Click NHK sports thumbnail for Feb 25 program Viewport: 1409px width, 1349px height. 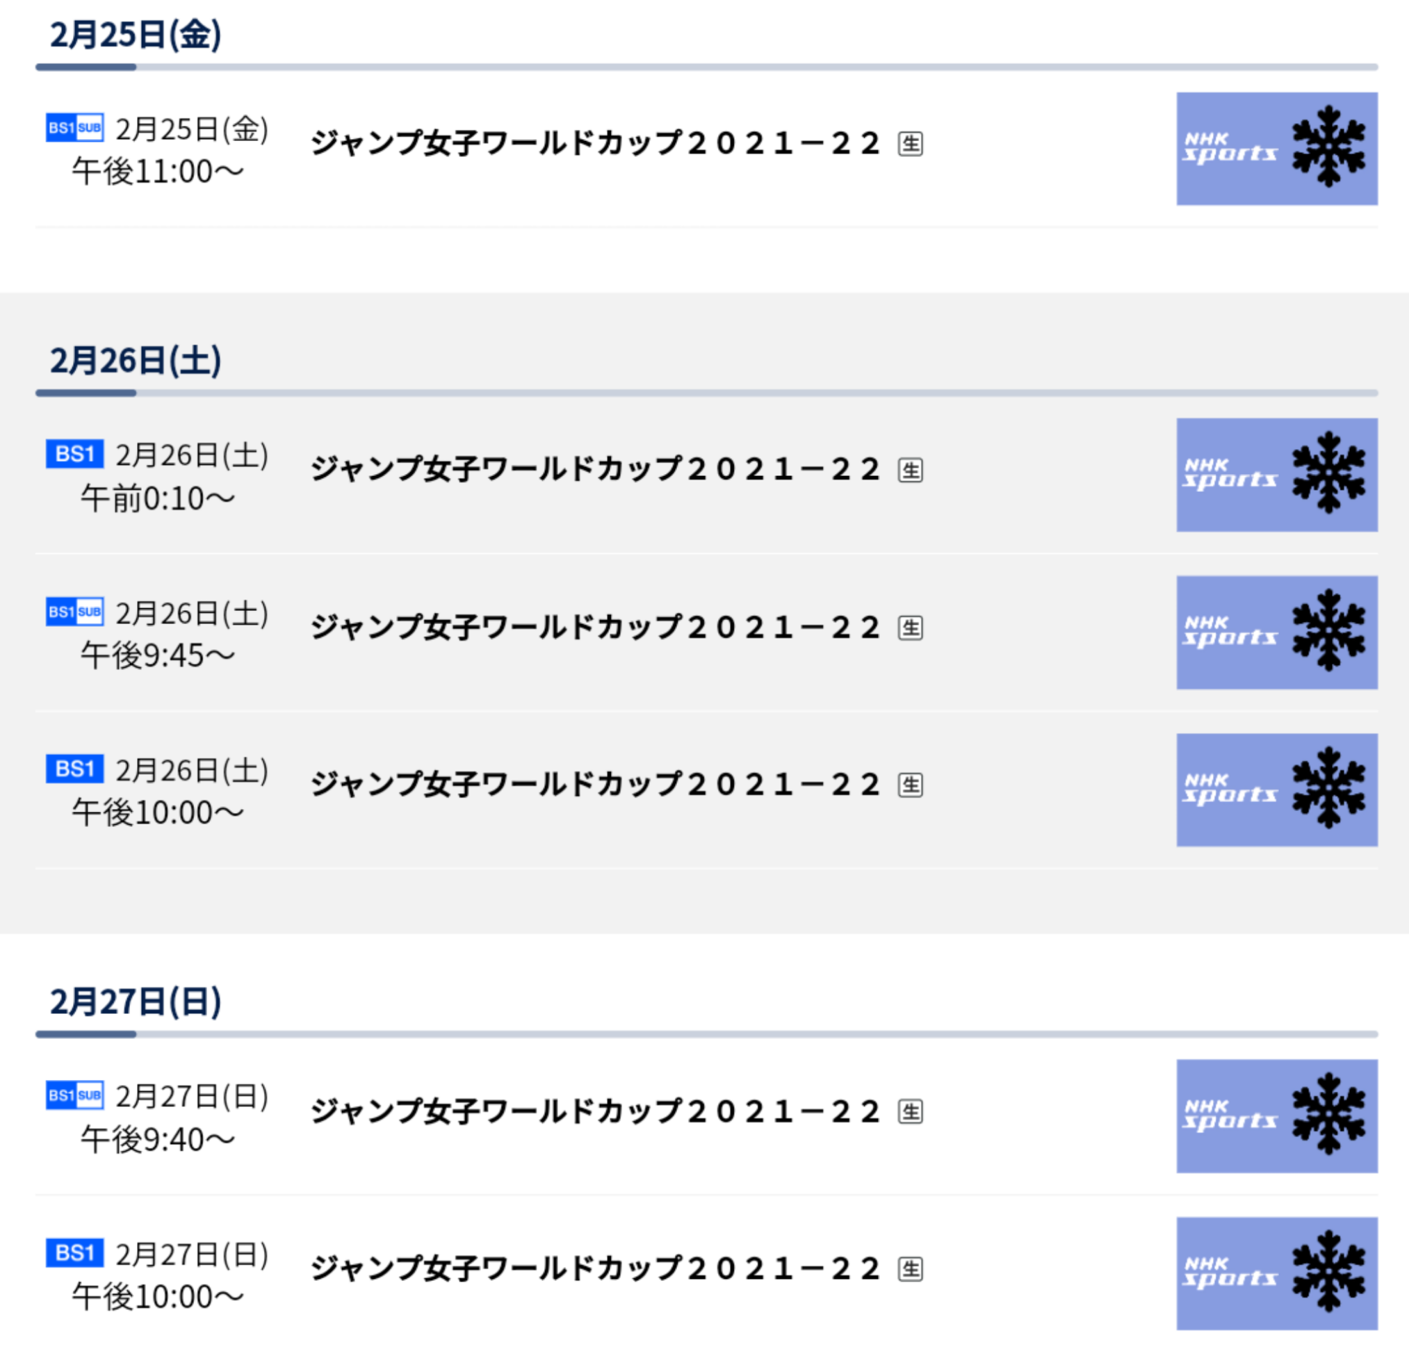pyautogui.click(x=1277, y=149)
